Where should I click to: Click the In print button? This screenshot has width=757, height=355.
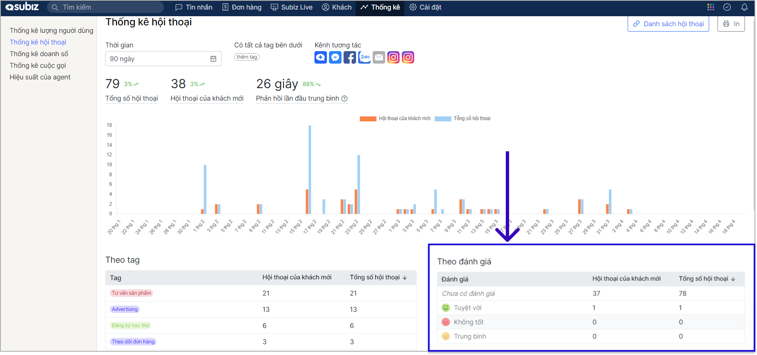tap(731, 24)
